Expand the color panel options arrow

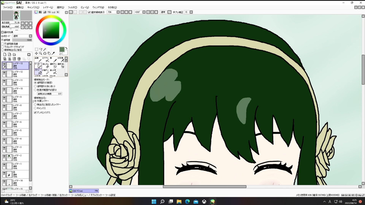(66, 12)
